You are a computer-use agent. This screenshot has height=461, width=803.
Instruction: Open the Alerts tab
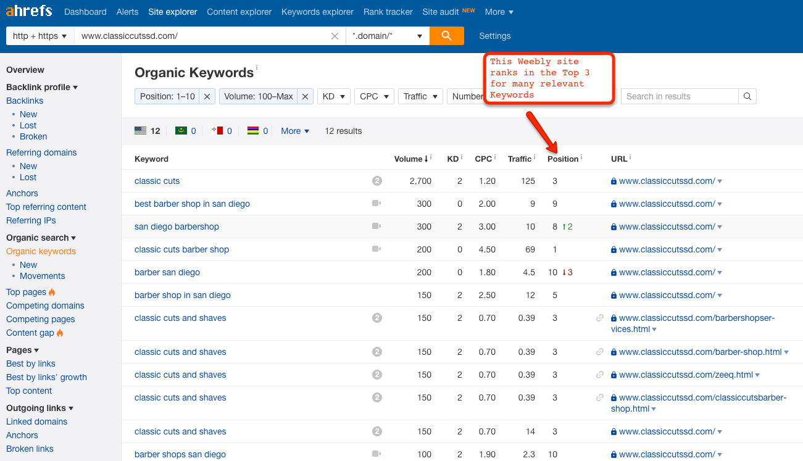[128, 12]
